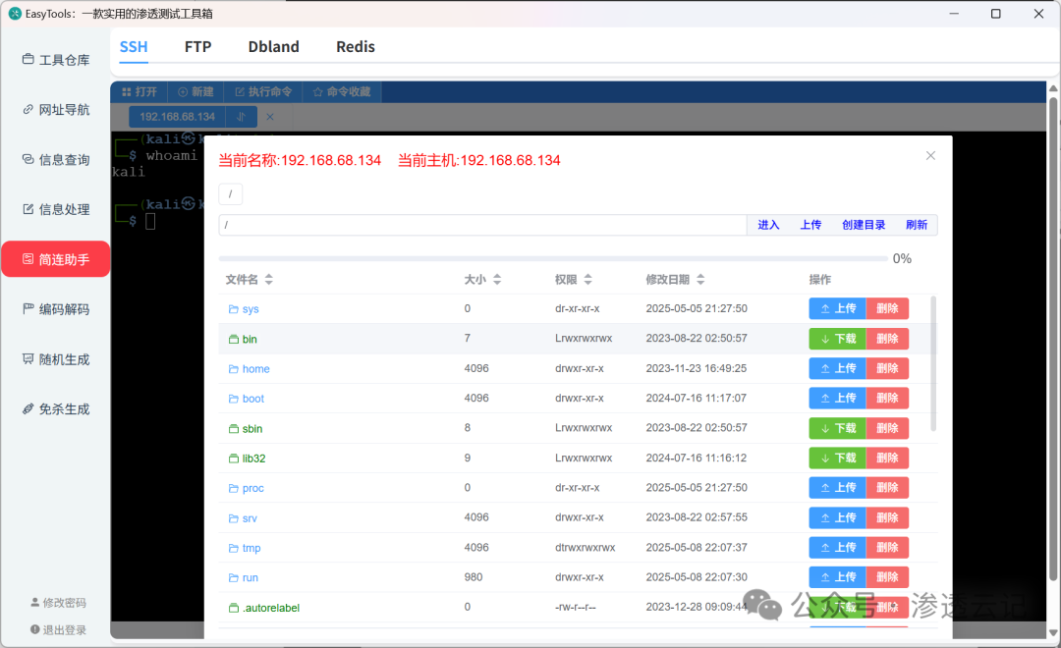Sort files by 文件名 column
Viewport: 1061px width, 648px height.
tap(249, 280)
